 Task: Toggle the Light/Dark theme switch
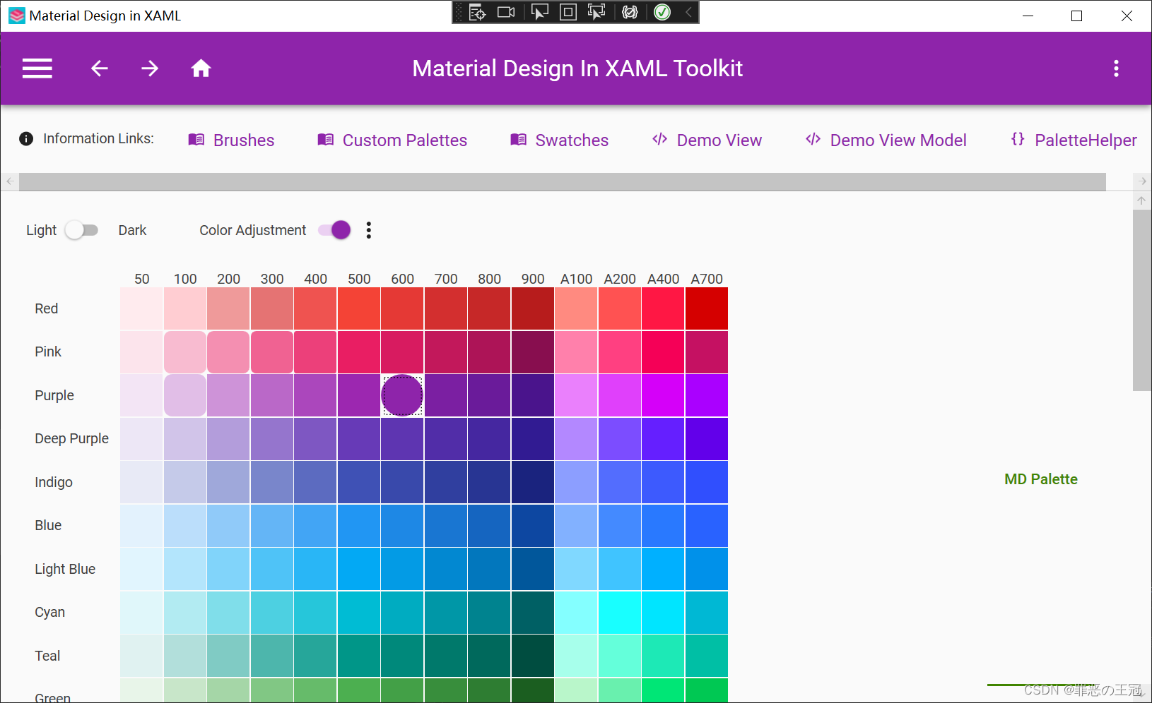81,230
